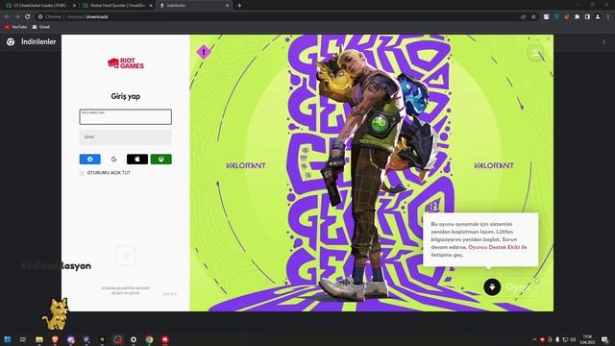Open Google Chrome from the taskbar

tap(149, 339)
